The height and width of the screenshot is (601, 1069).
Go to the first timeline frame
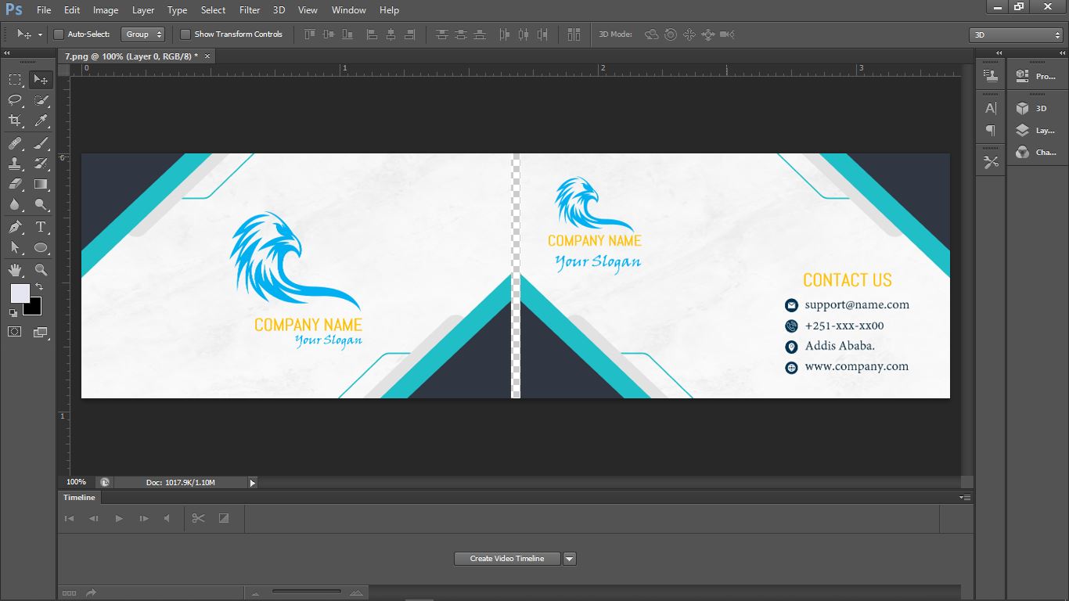69,518
